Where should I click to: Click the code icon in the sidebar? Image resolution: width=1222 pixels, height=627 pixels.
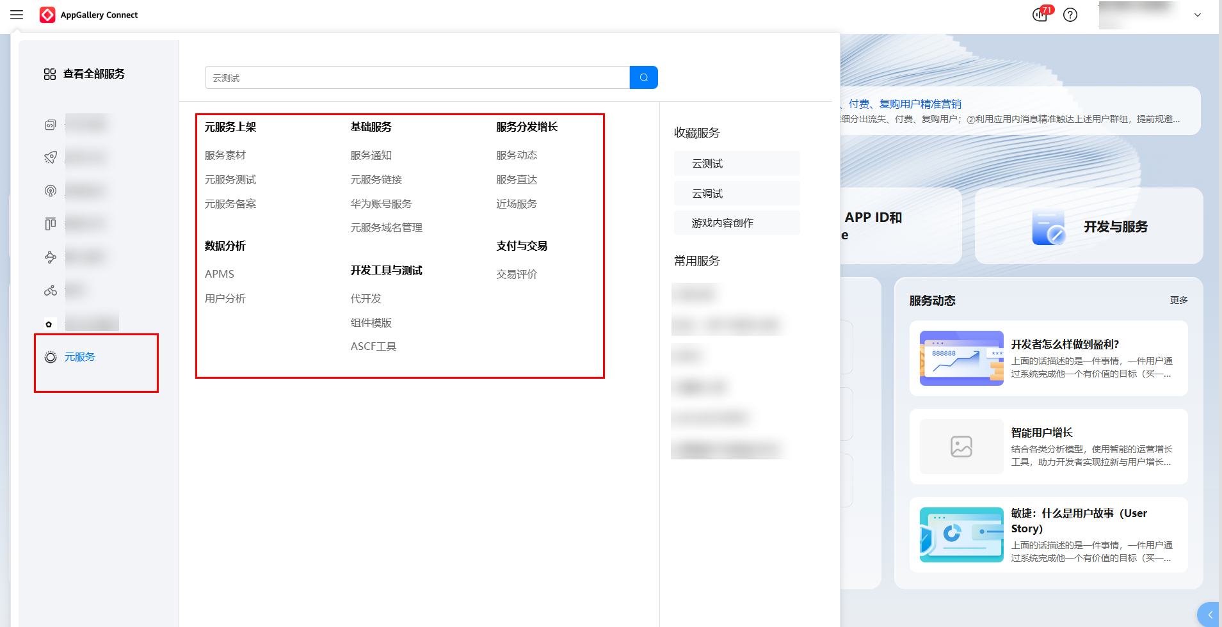50,123
